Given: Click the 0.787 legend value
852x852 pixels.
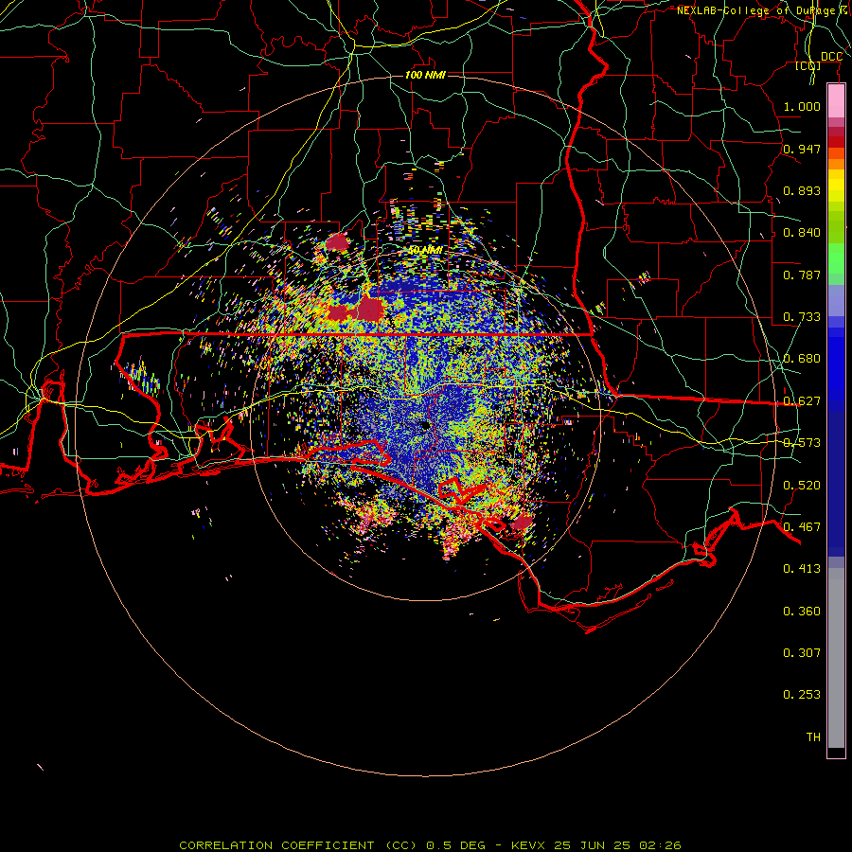Looking at the screenshot, I should (x=802, y=275).
